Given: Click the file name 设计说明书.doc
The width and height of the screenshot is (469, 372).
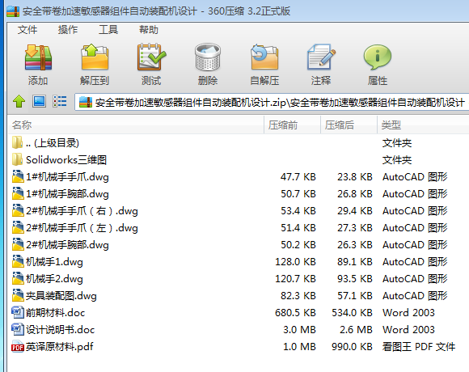Looking at the screenshot, I should coord(60,329).
